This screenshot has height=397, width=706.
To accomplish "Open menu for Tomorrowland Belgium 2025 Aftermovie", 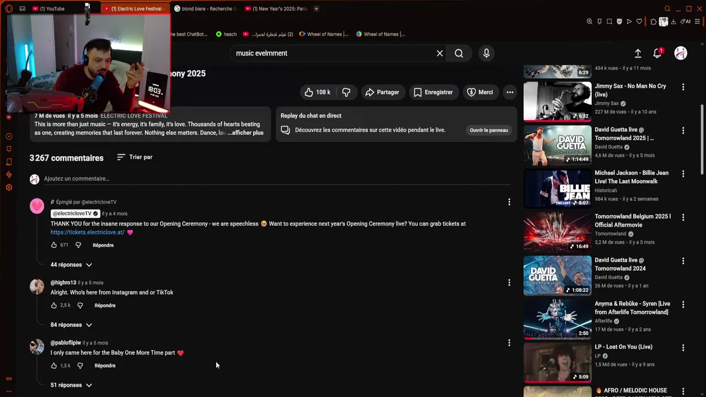I will click(683, 217).
